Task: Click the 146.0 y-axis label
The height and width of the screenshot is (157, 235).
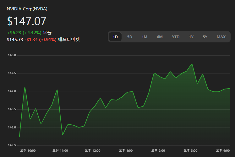Action: [12, 127]
